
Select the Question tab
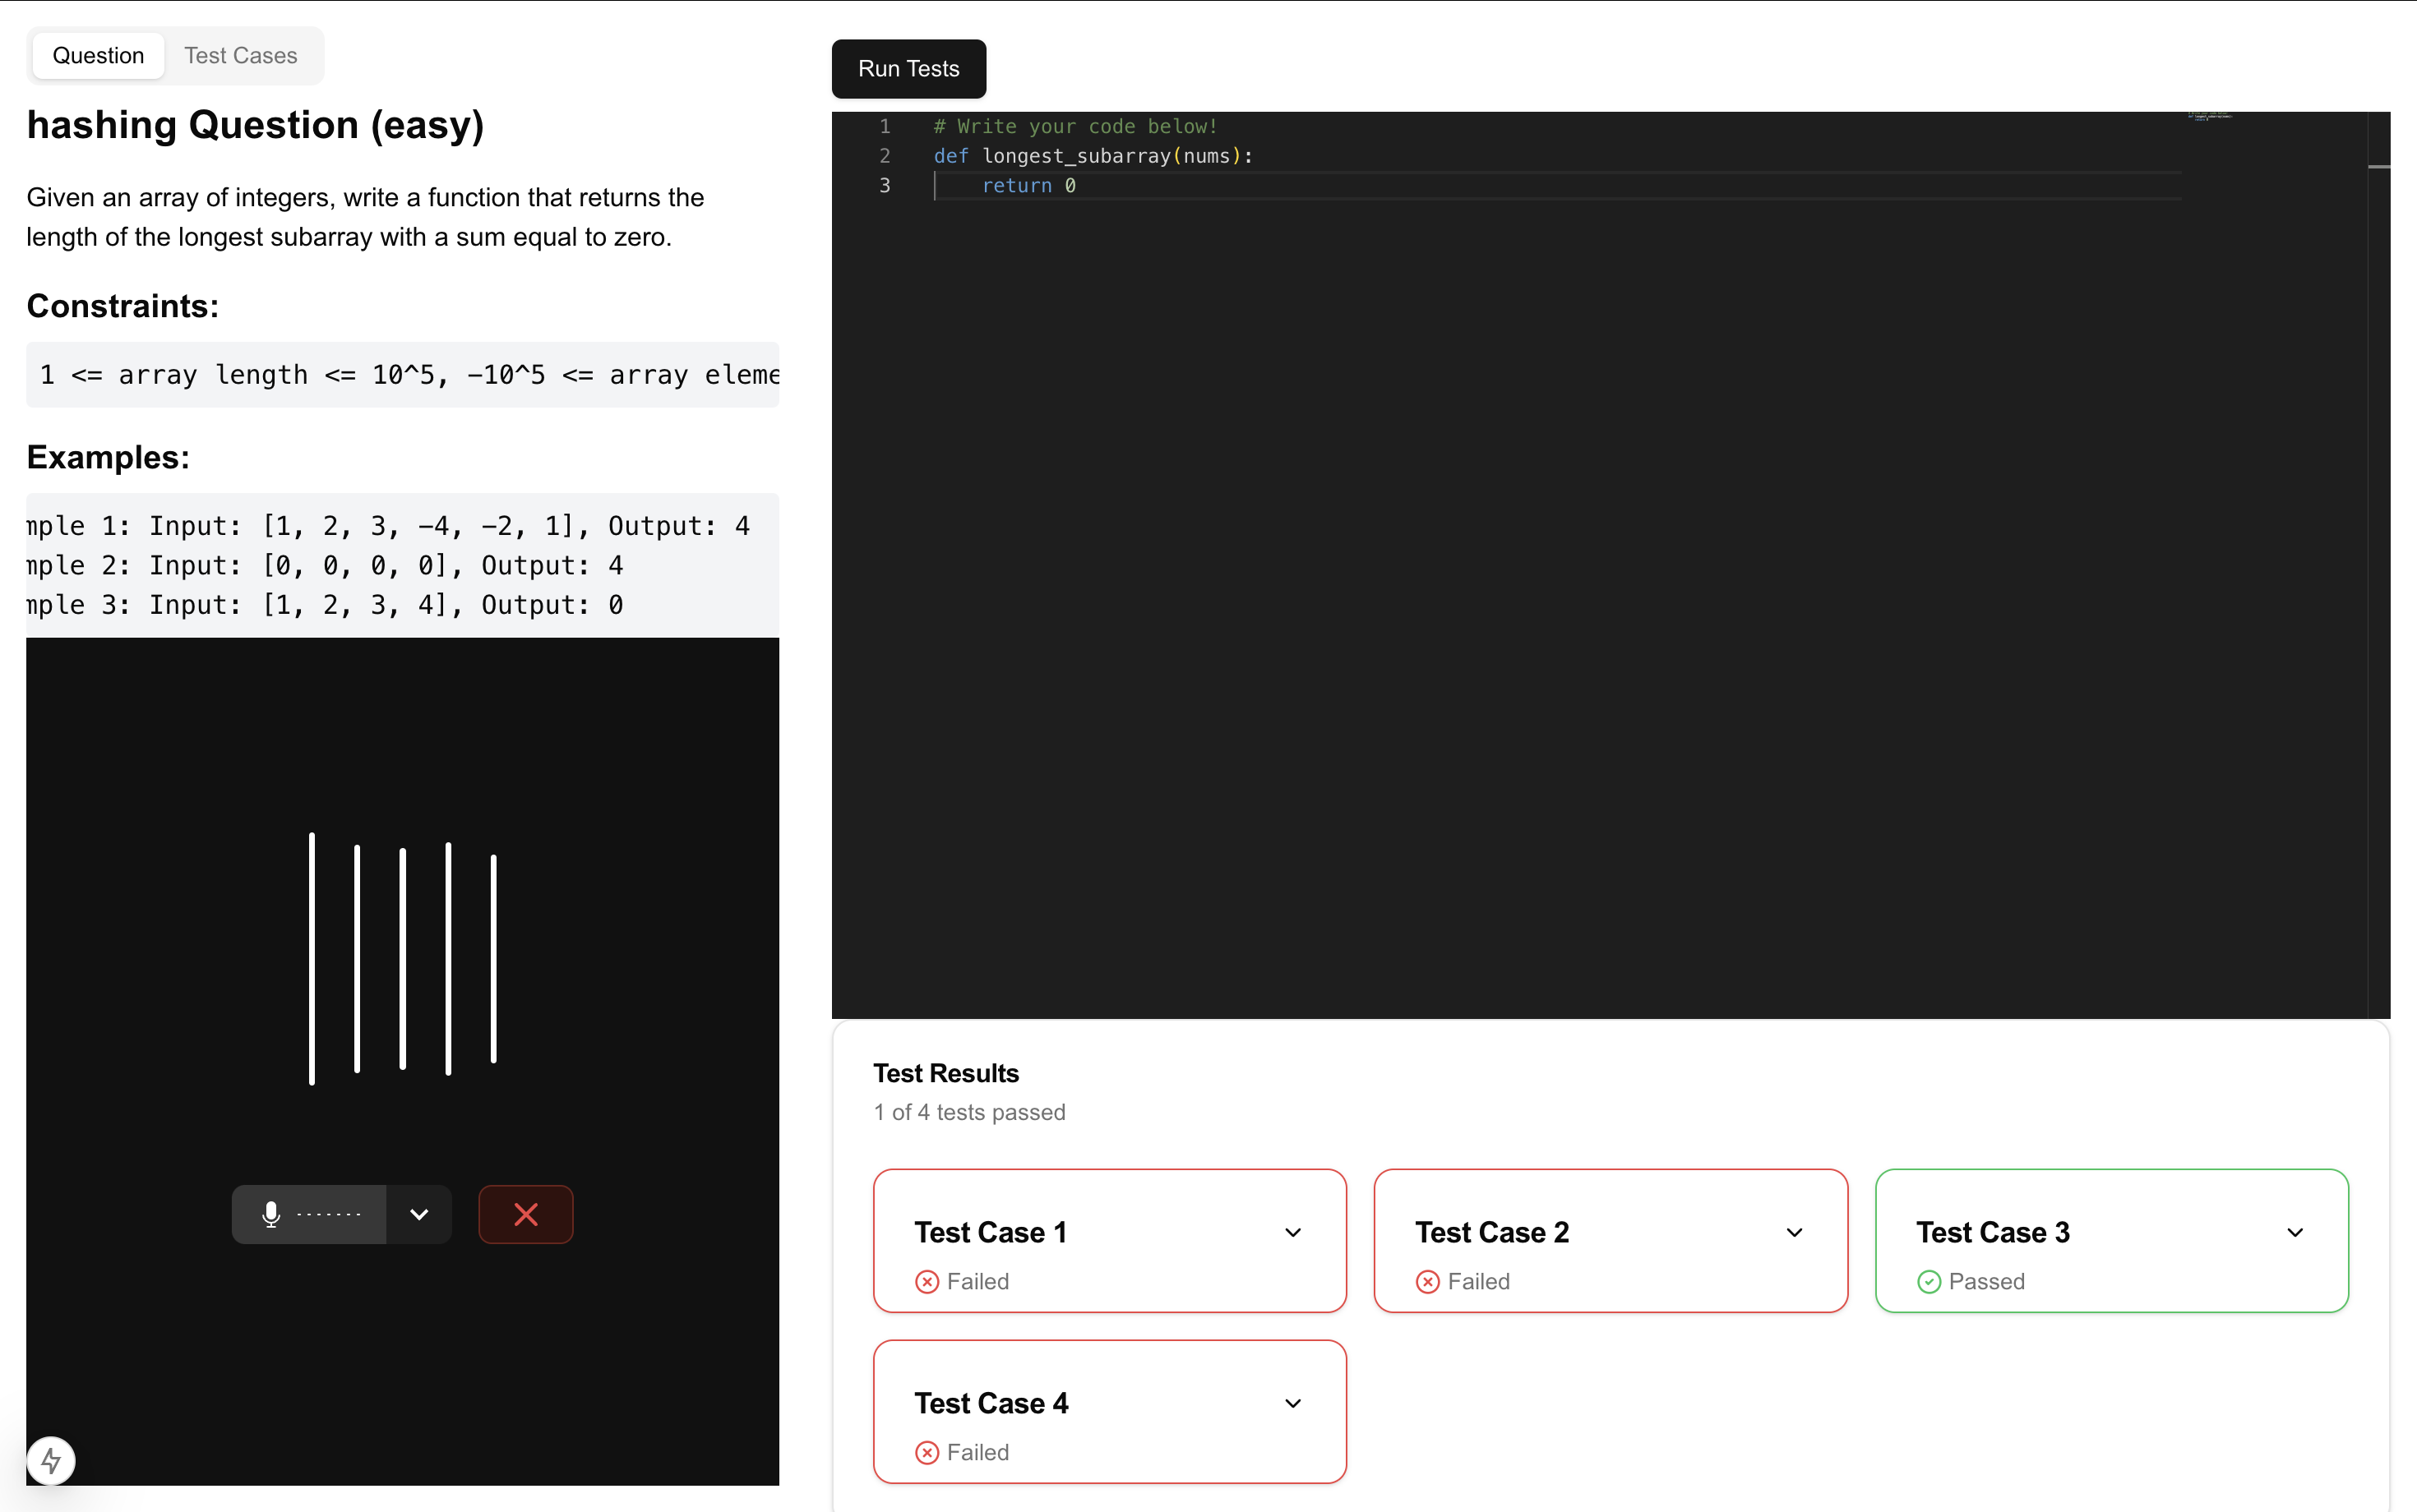[x=98, y=55]
